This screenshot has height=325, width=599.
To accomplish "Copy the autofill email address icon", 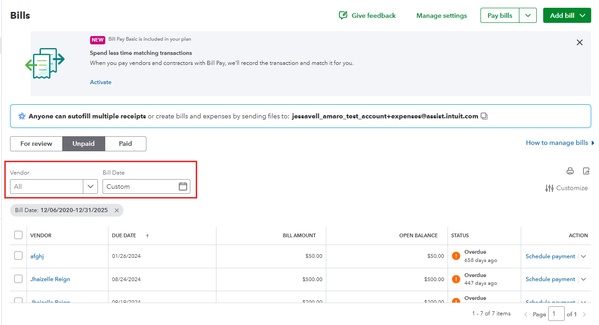I will pyautogui.click(x=484, y=116).
